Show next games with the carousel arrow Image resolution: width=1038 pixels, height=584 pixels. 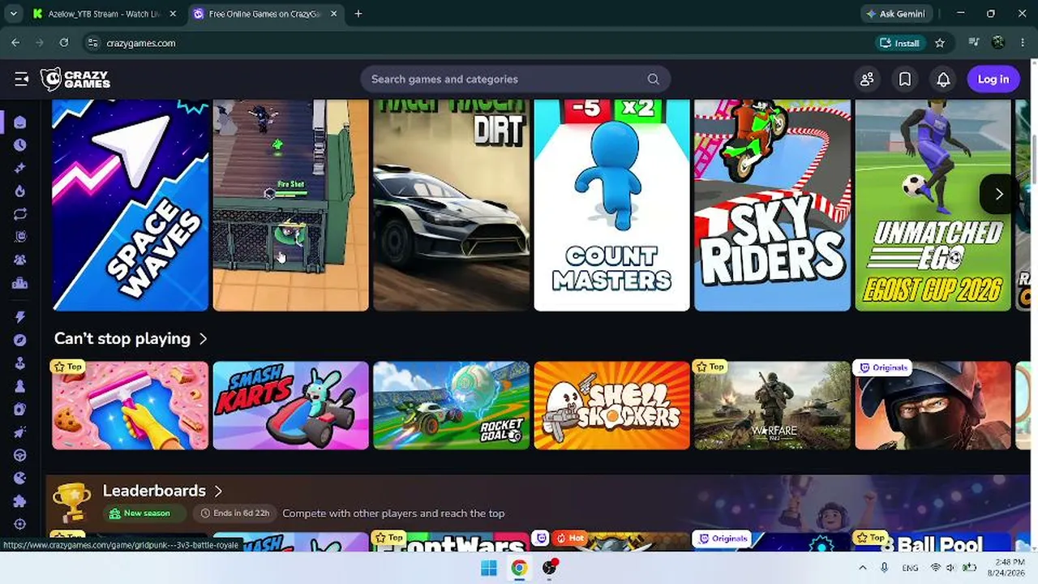tap(999, 194)
